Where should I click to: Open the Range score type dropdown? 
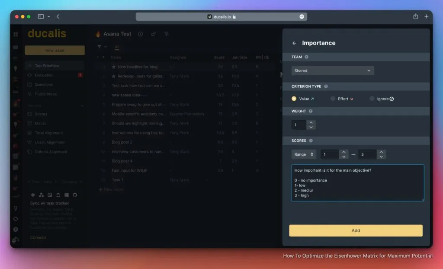(x=304, y=154)
